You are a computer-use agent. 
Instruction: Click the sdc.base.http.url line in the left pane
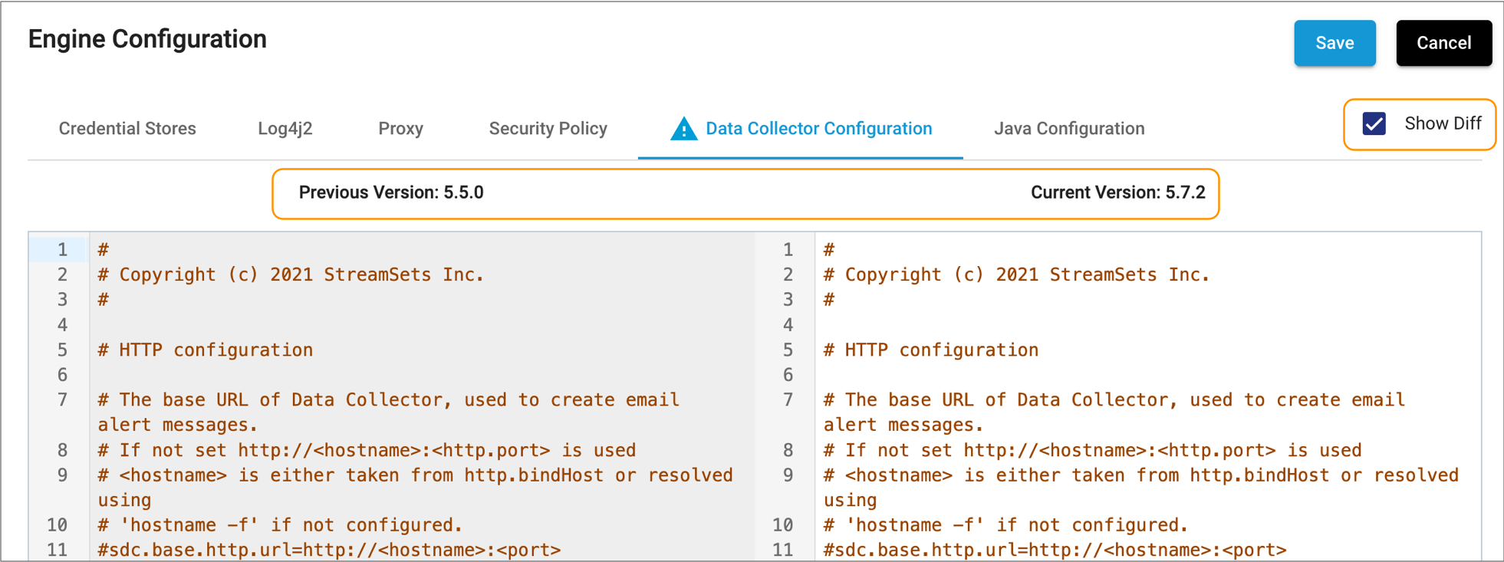[x=329, y=550]
